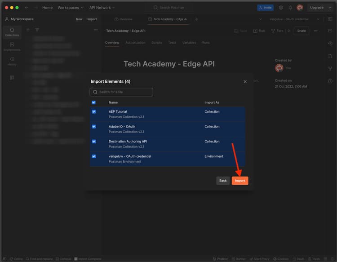Switch to the Scripts tab
Viewport: 337px width, 262px height.
[156, 43]
